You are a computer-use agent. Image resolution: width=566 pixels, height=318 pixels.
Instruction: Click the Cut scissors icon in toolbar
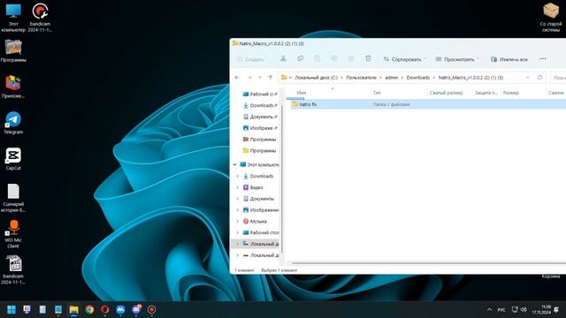click(x=283, y=59)
